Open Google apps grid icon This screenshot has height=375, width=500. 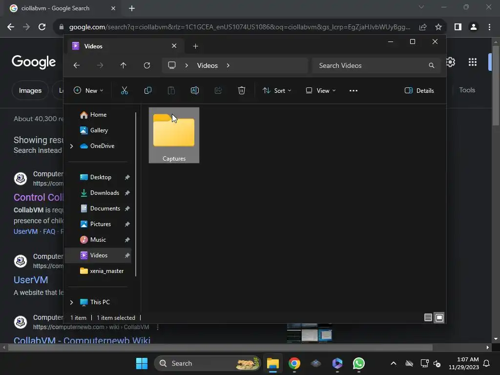(x=473, y=62)
